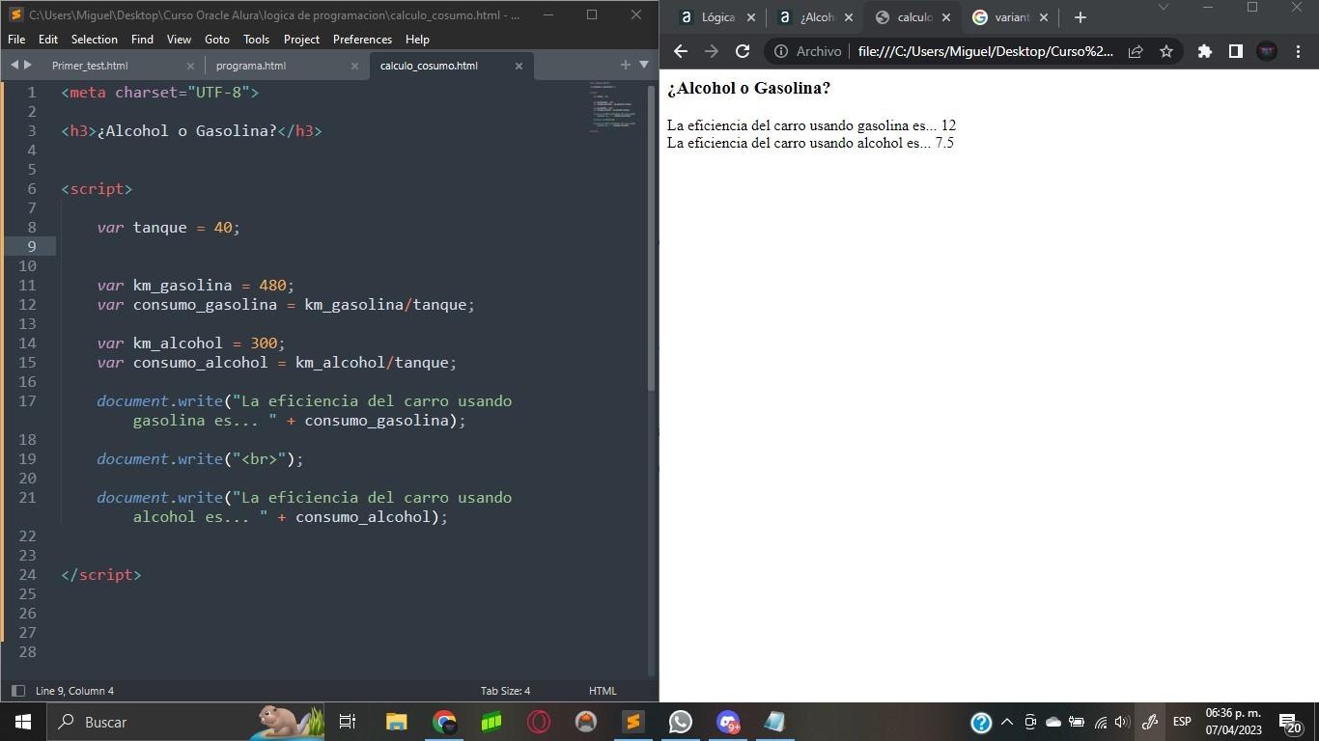Close the programa.html tab

pos(354,66)
